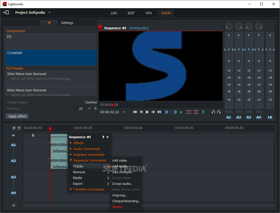Open the Settings tab
Viewport: 280px width, 213px height.
click(67, 23)
